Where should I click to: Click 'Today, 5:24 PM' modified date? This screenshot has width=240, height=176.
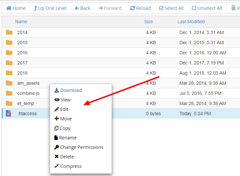(195, 114)
